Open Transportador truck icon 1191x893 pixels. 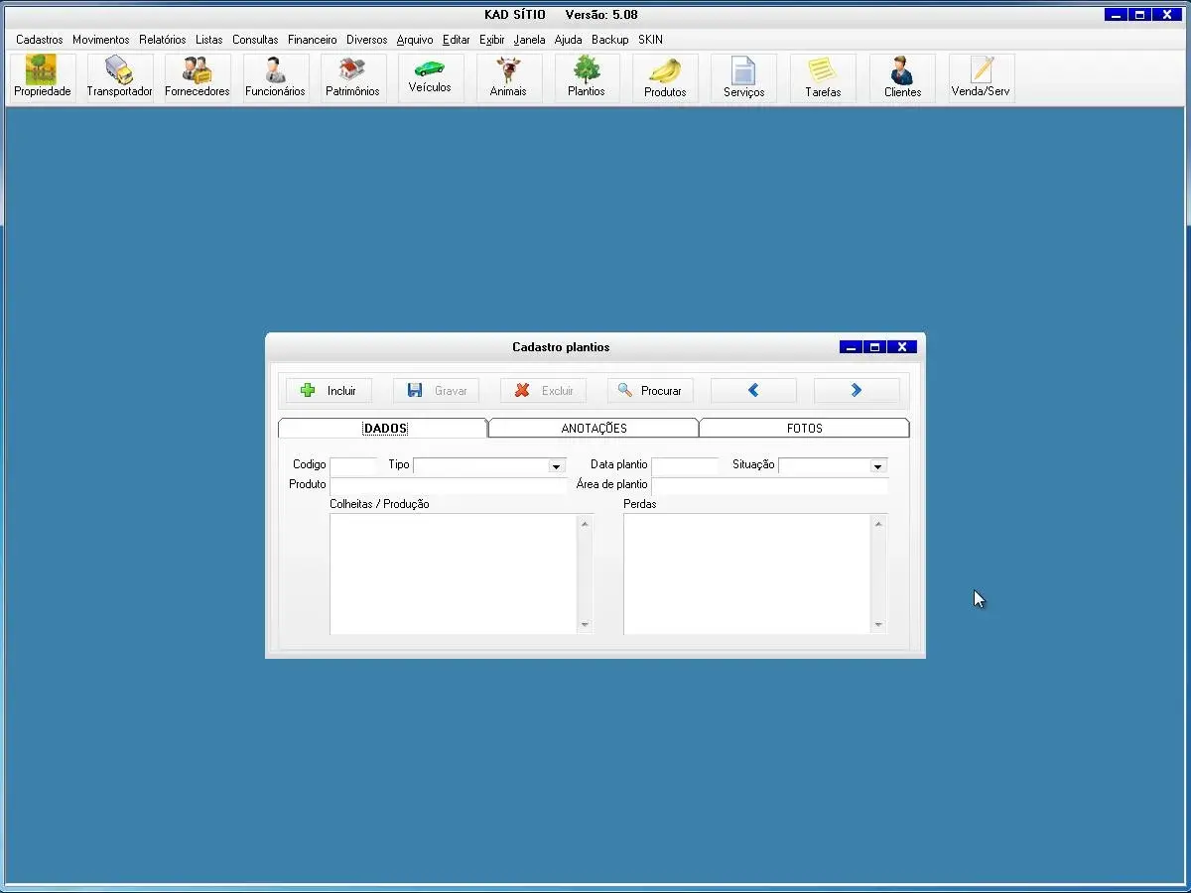click(x=119, y=77)
